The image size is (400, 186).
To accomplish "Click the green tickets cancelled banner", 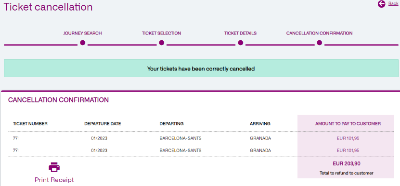I will coord(201,69).
